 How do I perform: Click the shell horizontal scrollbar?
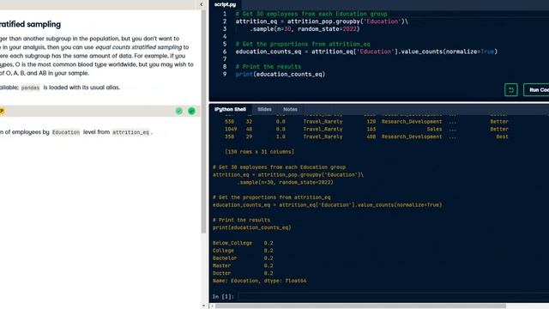click(x=360, y=306)
